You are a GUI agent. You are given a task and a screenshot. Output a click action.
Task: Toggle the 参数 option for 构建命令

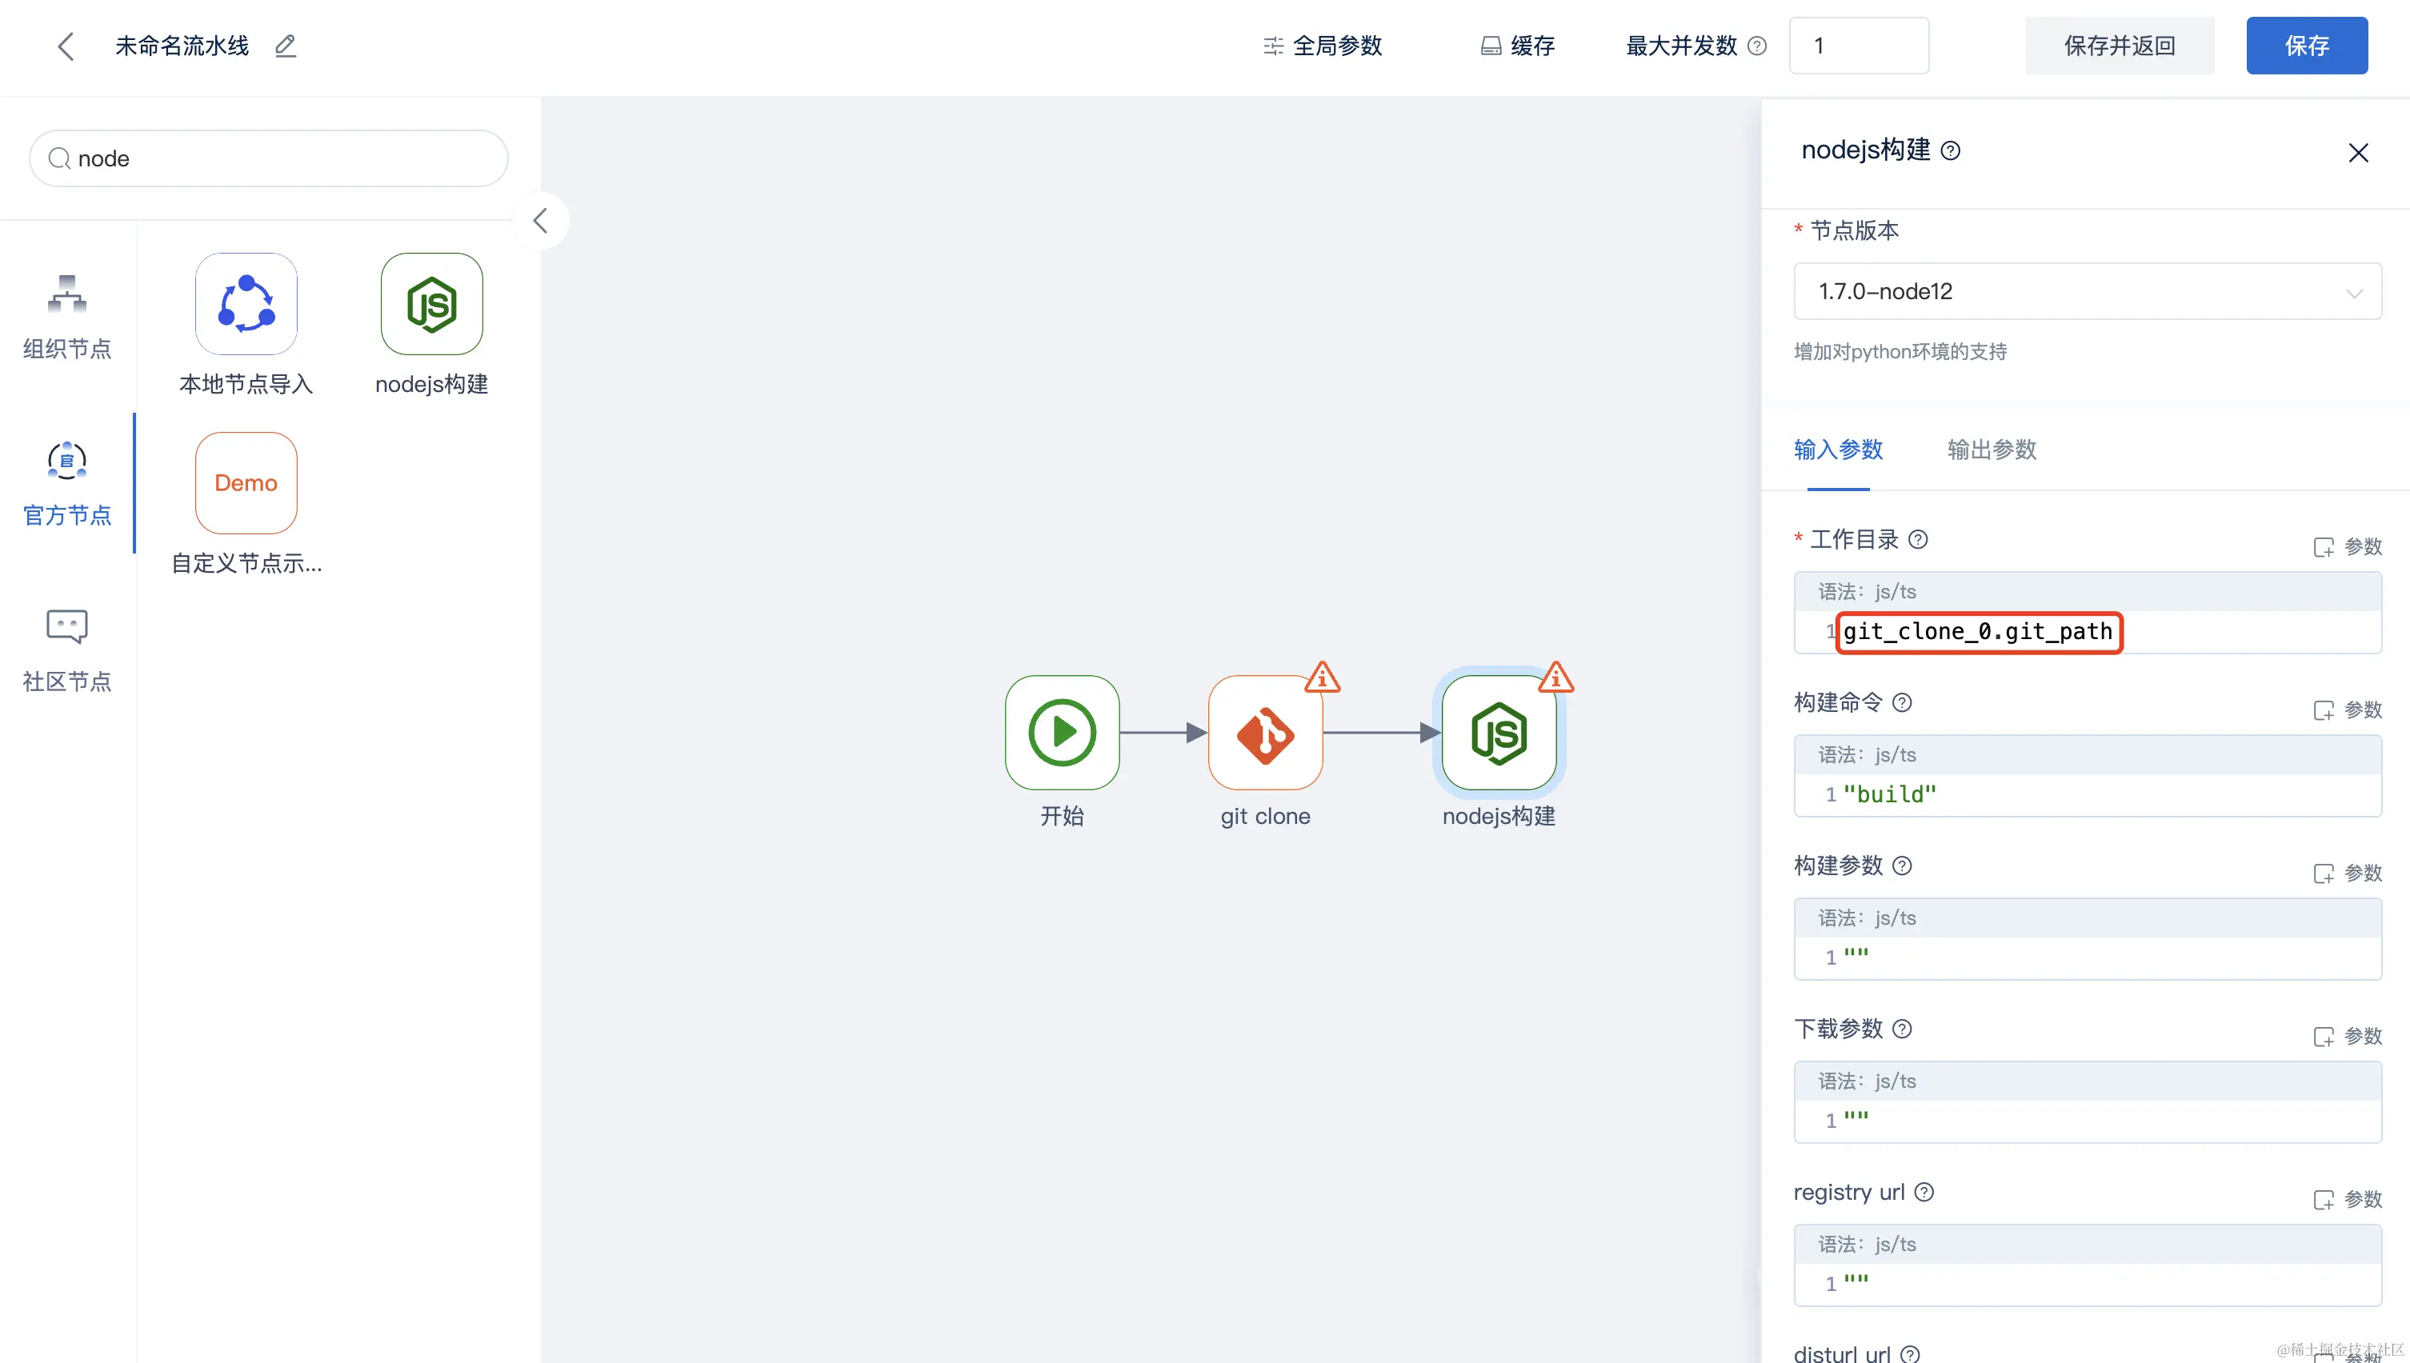coord(2346,709)
